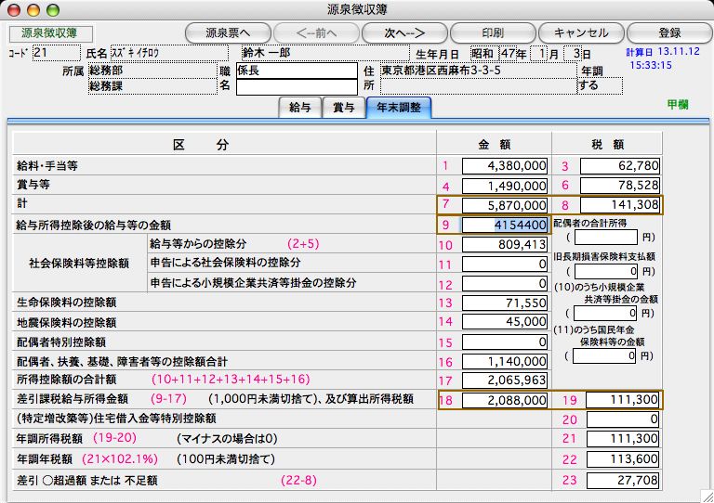Click the 源泉票へ button
714x503 pixels.
(x=225, y=32)
